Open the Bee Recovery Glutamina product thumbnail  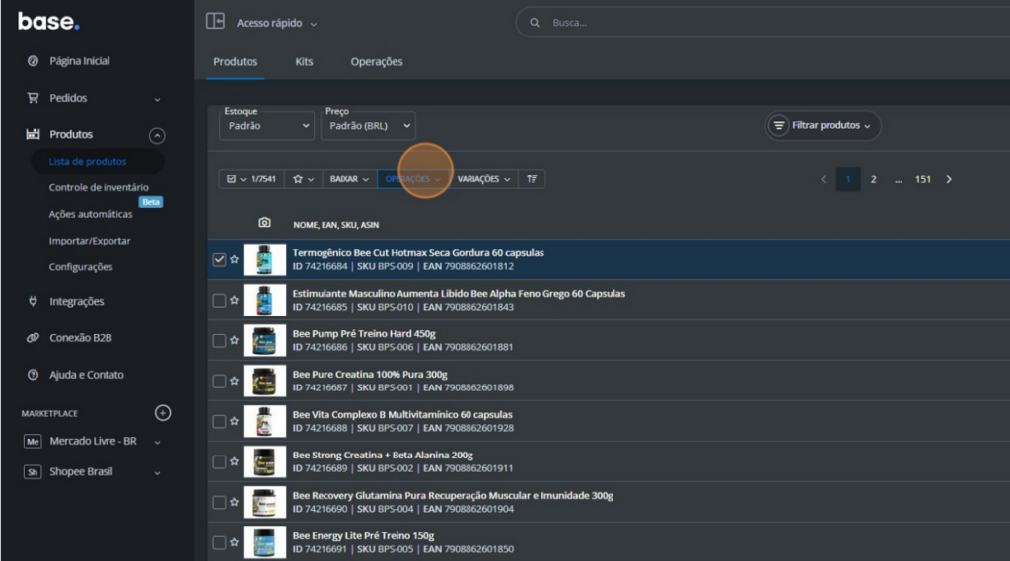point(264,503)
